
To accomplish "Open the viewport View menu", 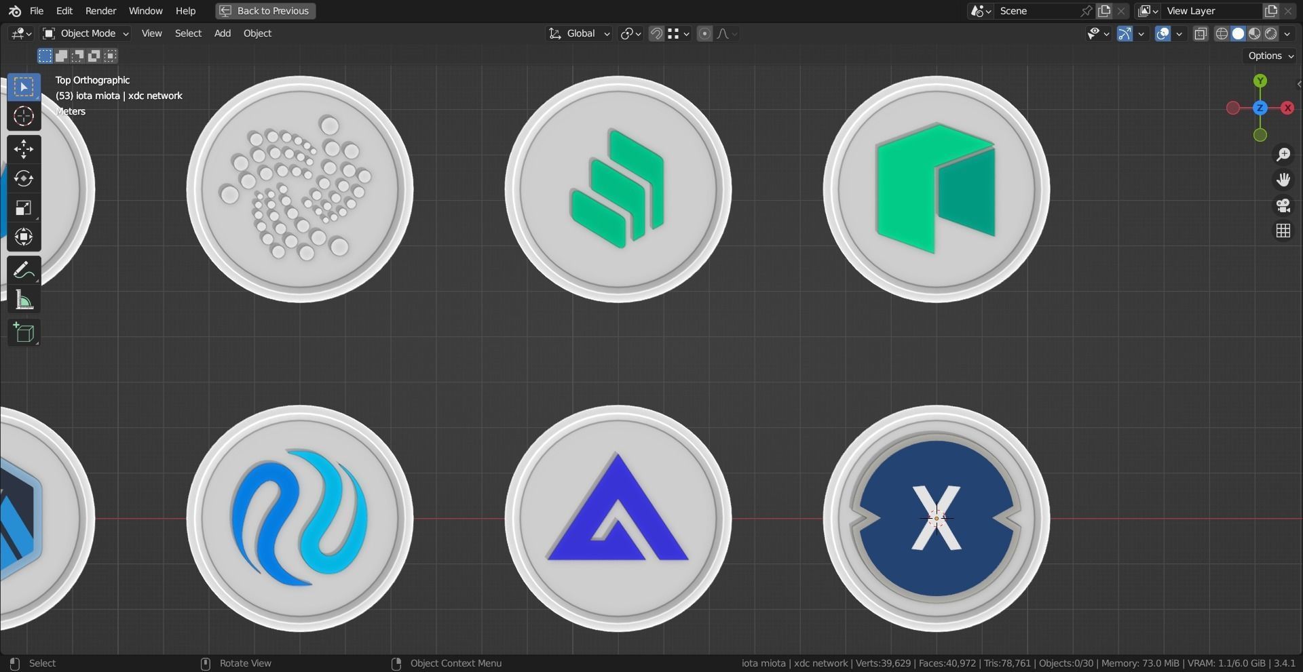I will coord(151,33).
